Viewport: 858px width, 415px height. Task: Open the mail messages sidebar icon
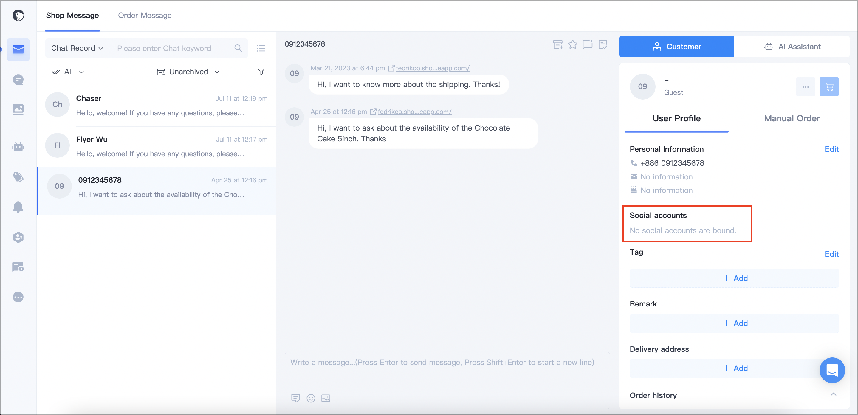coord(18,49)
